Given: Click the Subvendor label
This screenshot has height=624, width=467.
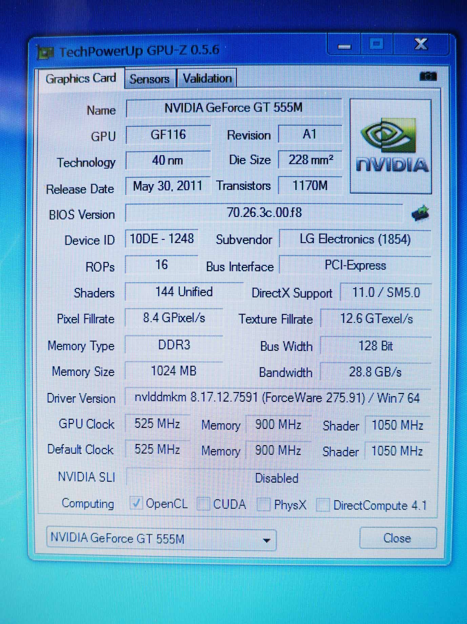Looking at the screenshot, I should coord(244,240).
